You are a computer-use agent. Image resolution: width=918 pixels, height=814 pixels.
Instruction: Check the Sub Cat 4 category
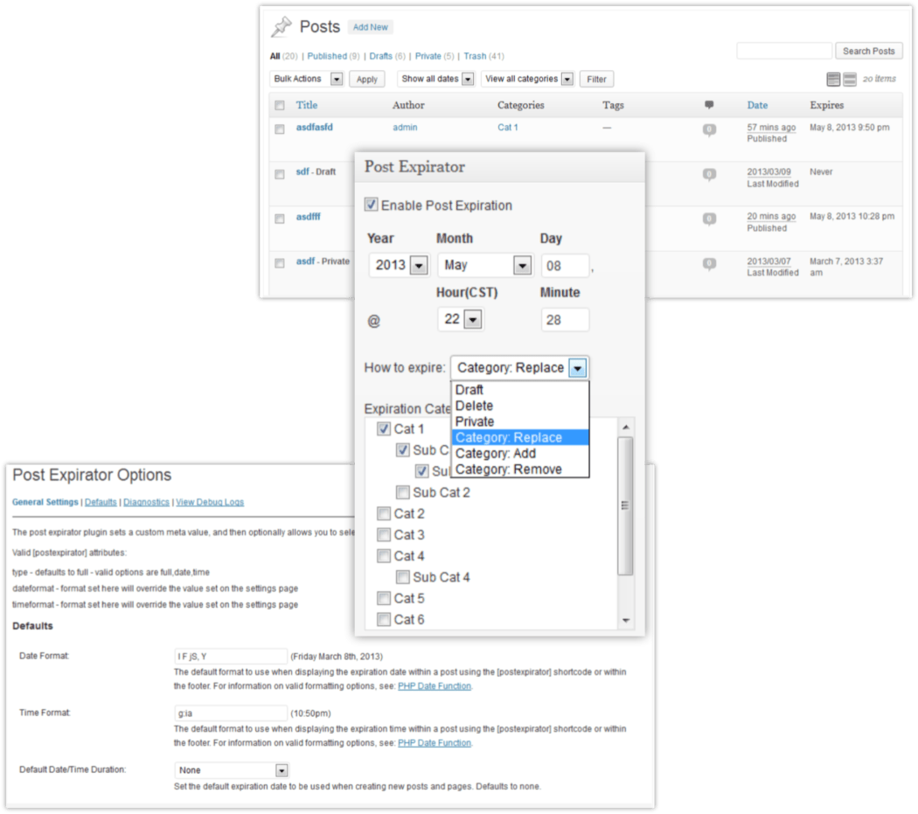click(402, 577)
